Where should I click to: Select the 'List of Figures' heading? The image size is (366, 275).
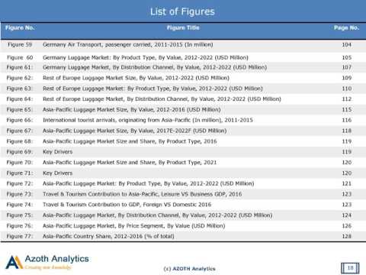tap(182, 11)
